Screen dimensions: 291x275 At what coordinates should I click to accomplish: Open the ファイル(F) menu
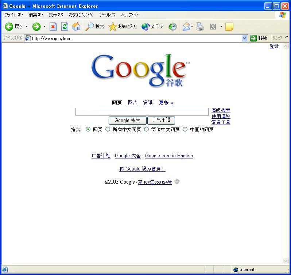point(13,15)
